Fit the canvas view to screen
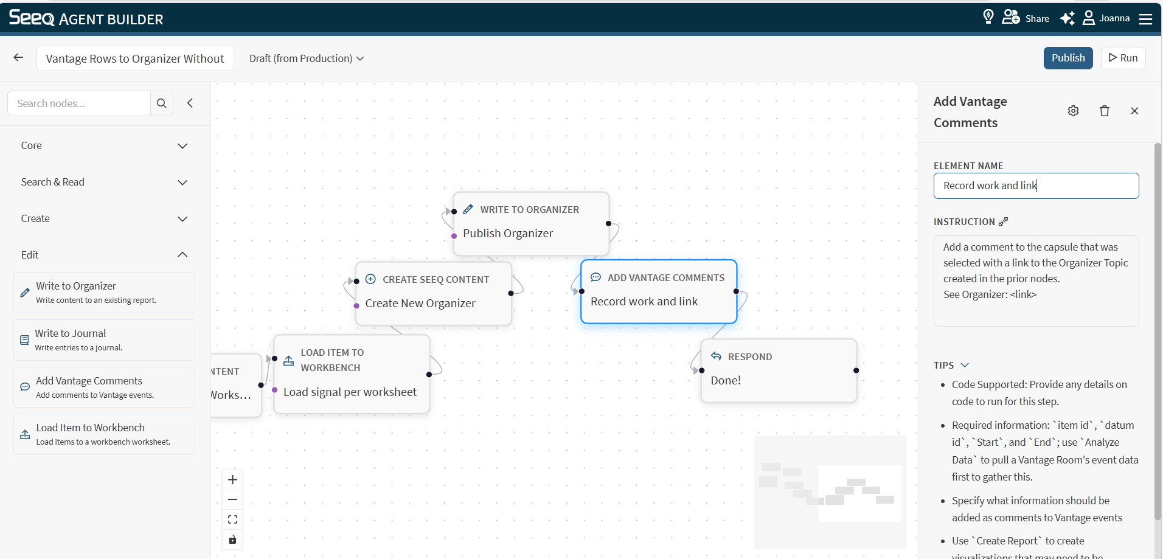Viewport: 1163px width, 559px height. [x=232, y=519]
